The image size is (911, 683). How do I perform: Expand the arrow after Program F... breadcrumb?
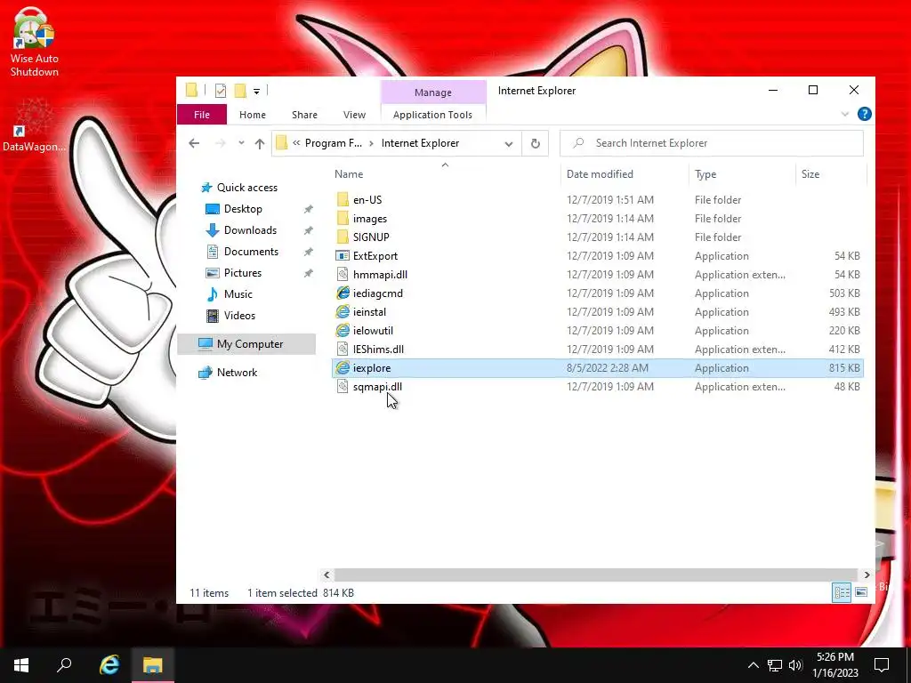(371, 143)
